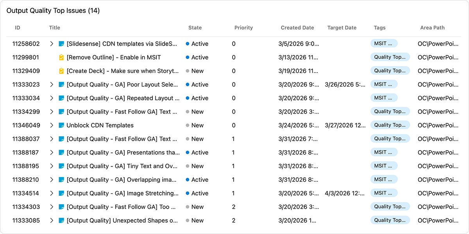
Task: Sort by the State column header
Action: [x=195, y=28]
